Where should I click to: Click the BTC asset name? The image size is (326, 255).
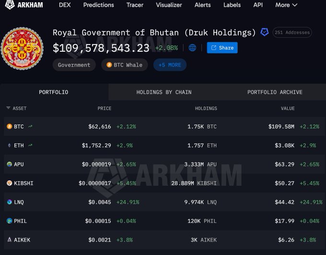point(19,127)
